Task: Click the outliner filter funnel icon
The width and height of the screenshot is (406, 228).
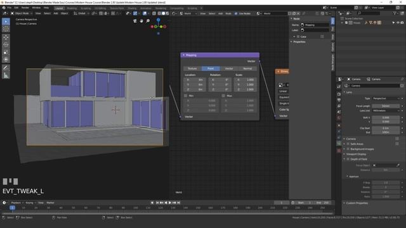Action: tap(395, 13)
